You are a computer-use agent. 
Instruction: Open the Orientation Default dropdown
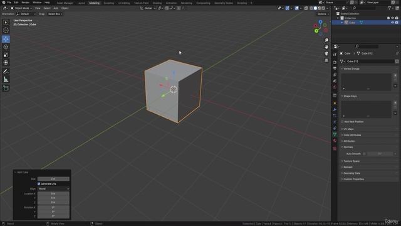[x=26, y=14]
